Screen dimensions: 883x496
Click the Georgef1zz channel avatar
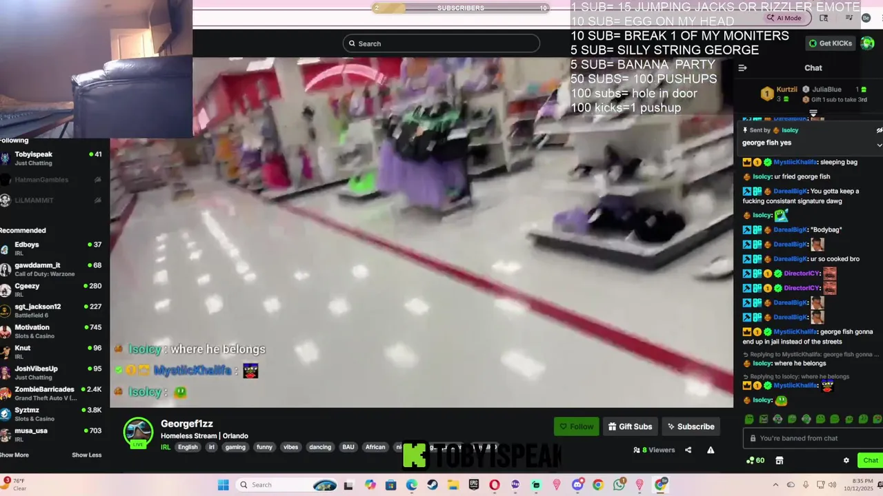tap(138, 433)
